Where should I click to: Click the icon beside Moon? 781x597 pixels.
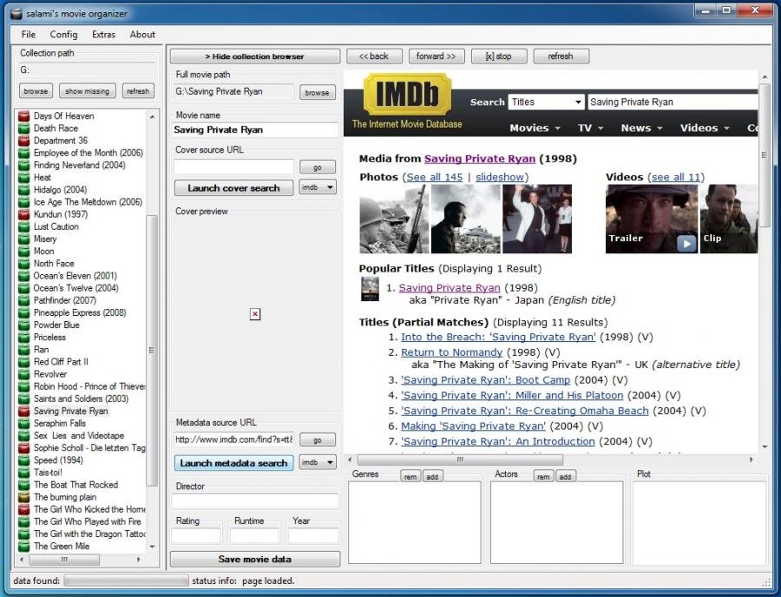click(x=24, y=252)
